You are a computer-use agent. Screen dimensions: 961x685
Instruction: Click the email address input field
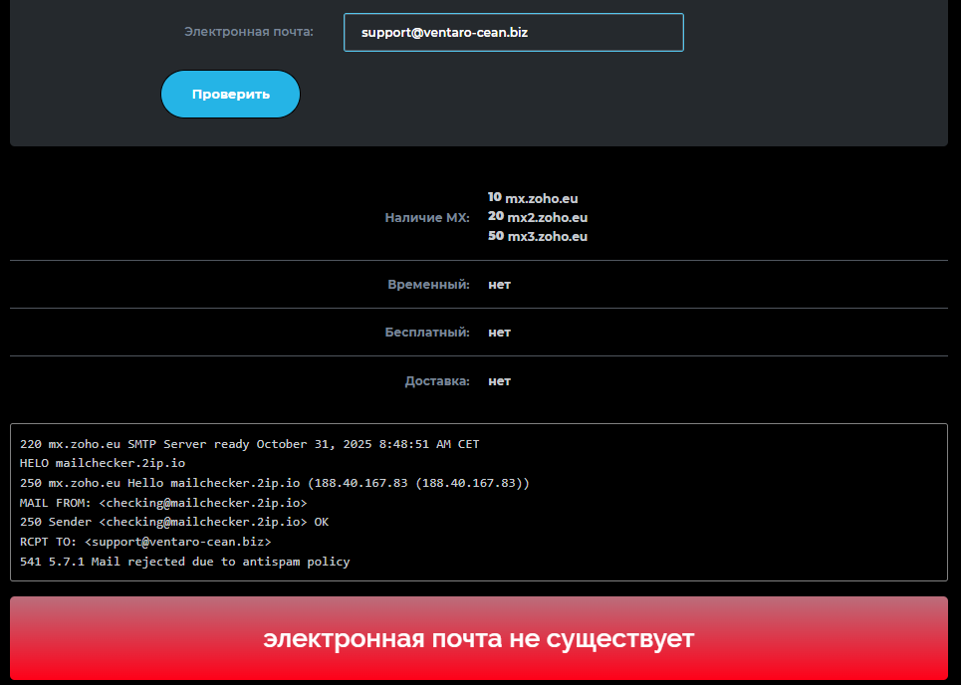[x=513, y=32]
